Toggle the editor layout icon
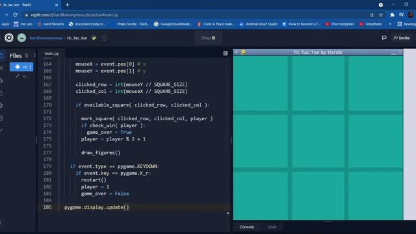The width and height of the screenshot is (416, 234). 226,53
